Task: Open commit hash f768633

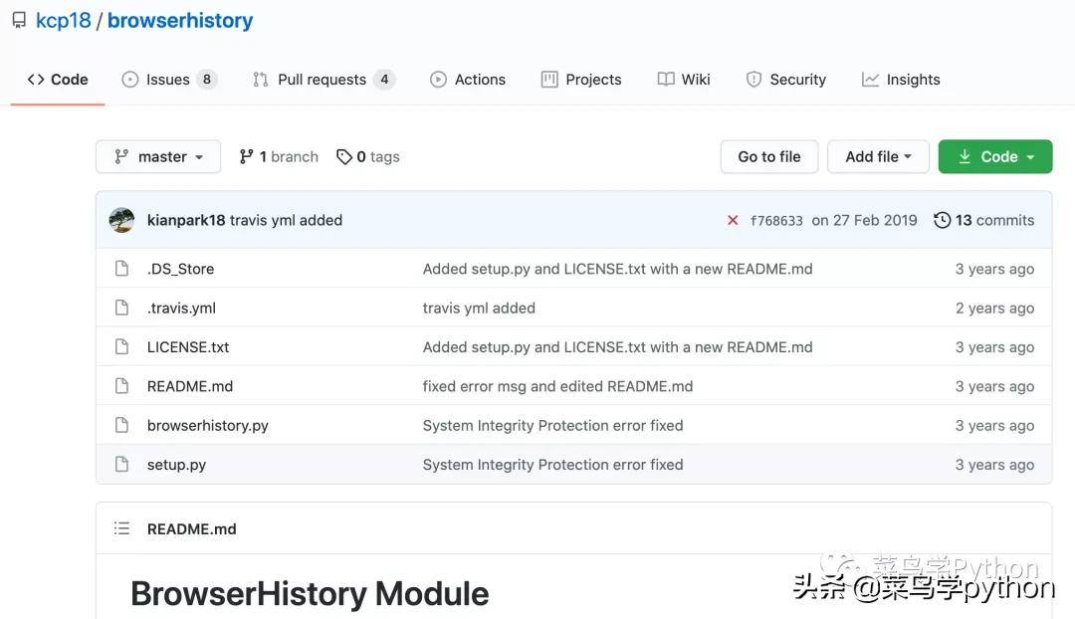Action: 776,221
